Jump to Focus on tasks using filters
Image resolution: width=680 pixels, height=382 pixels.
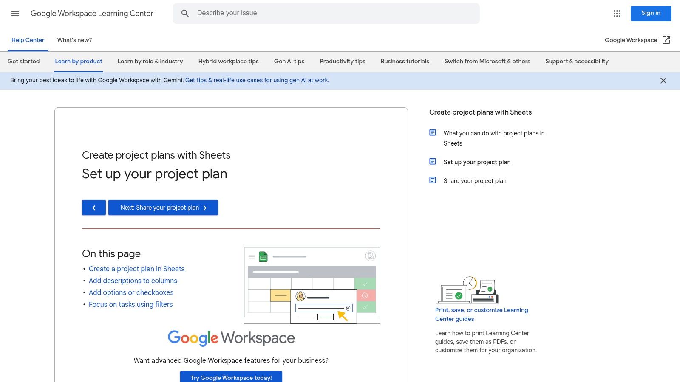coord(130,304)
